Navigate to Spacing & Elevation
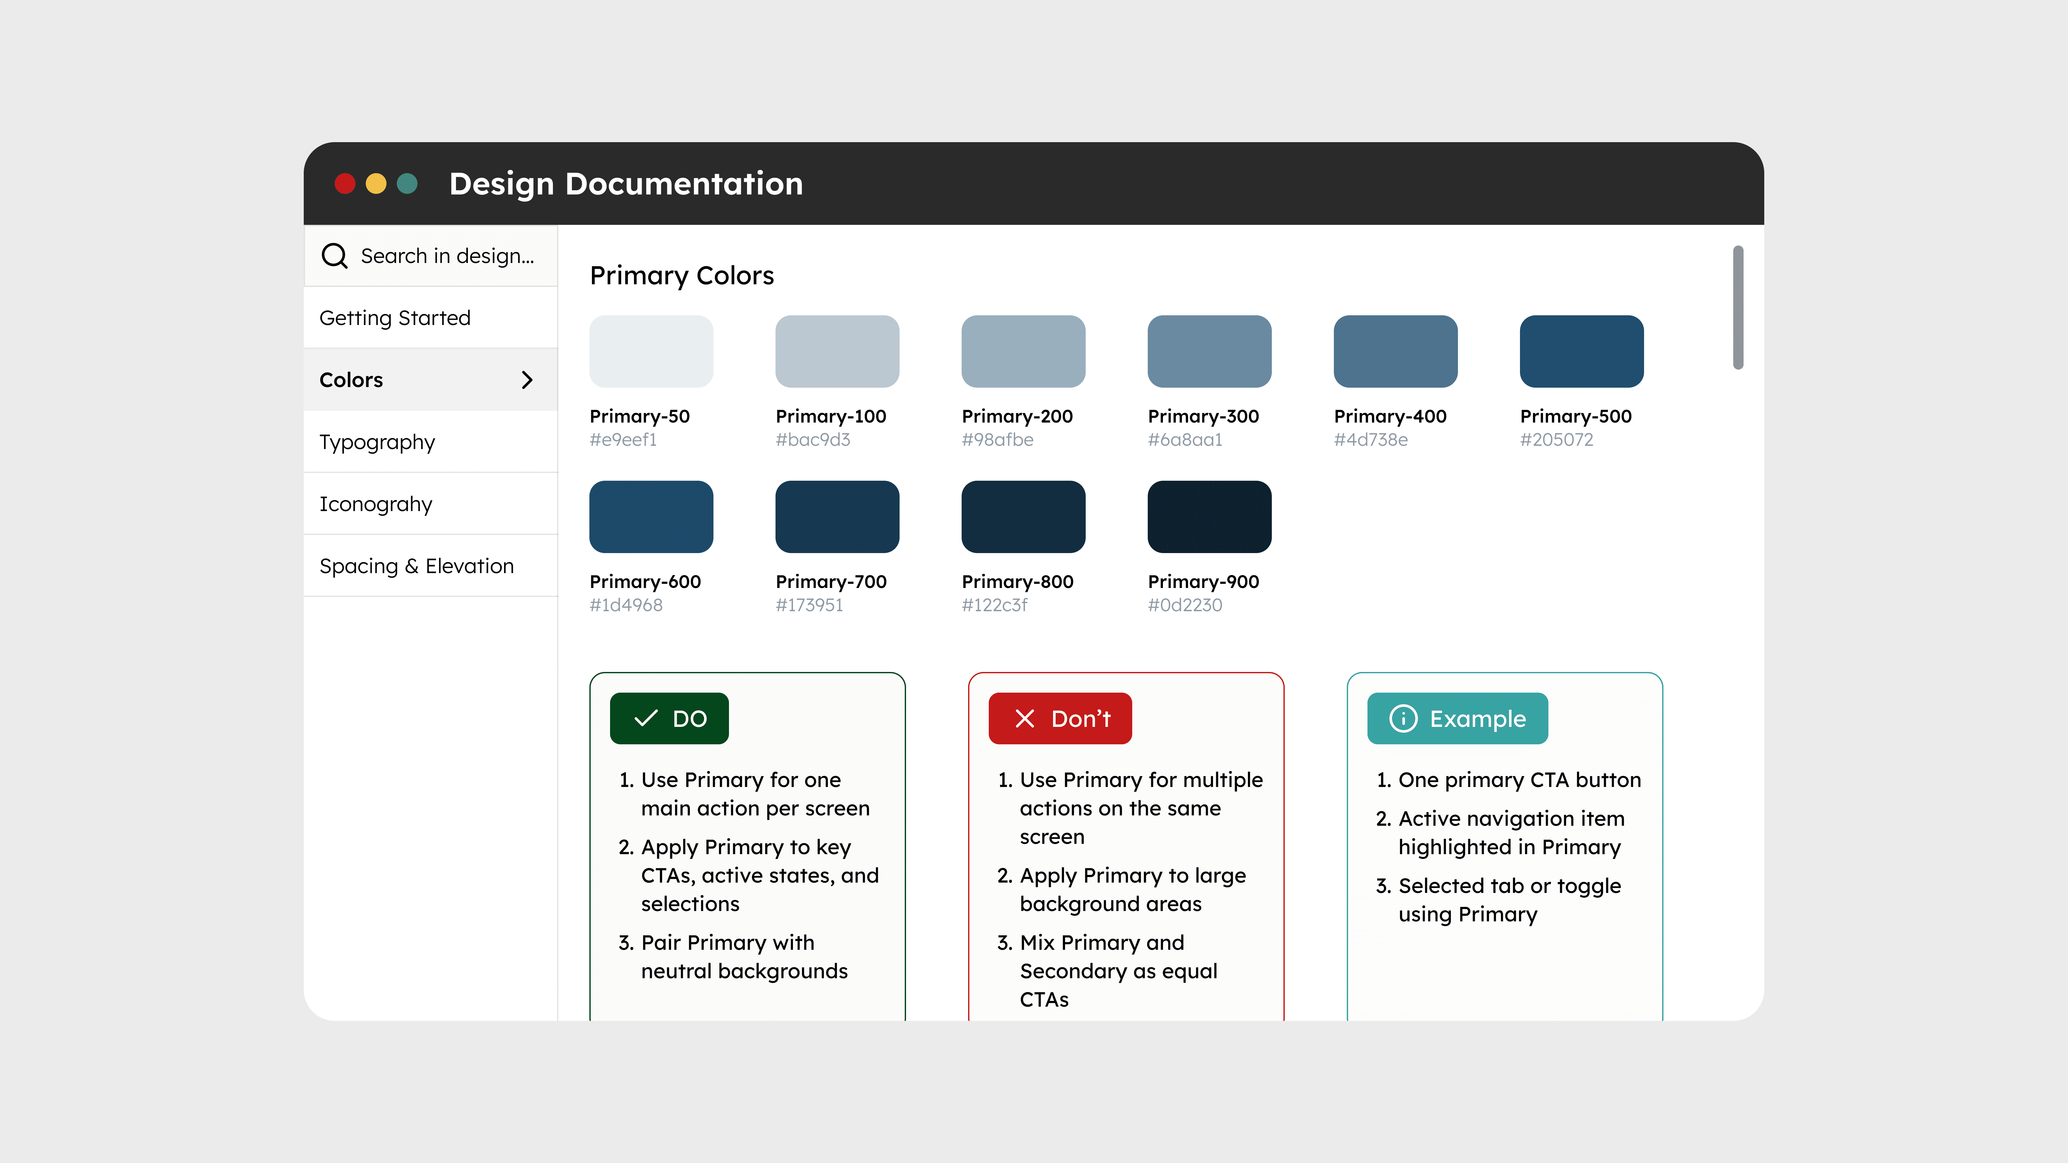The width and height of the screenshot is (2068, 1163). [x=417, y=566]
